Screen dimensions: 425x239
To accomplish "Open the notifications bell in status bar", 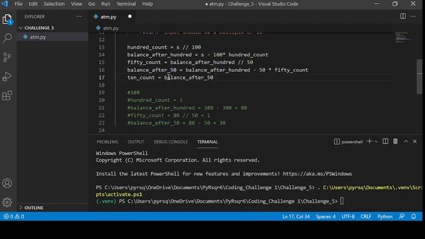I will [414, 216].
